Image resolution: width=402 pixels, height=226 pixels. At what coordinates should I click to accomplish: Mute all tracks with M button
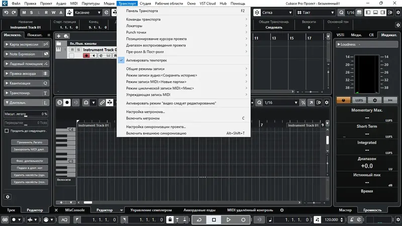pyautogui.click(x=24, y=12)
